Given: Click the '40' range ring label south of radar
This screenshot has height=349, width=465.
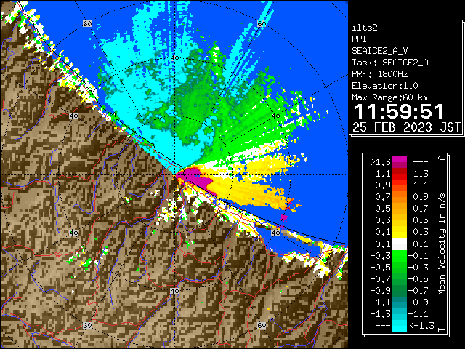Looking at the screenshot, I should point(174,291).
